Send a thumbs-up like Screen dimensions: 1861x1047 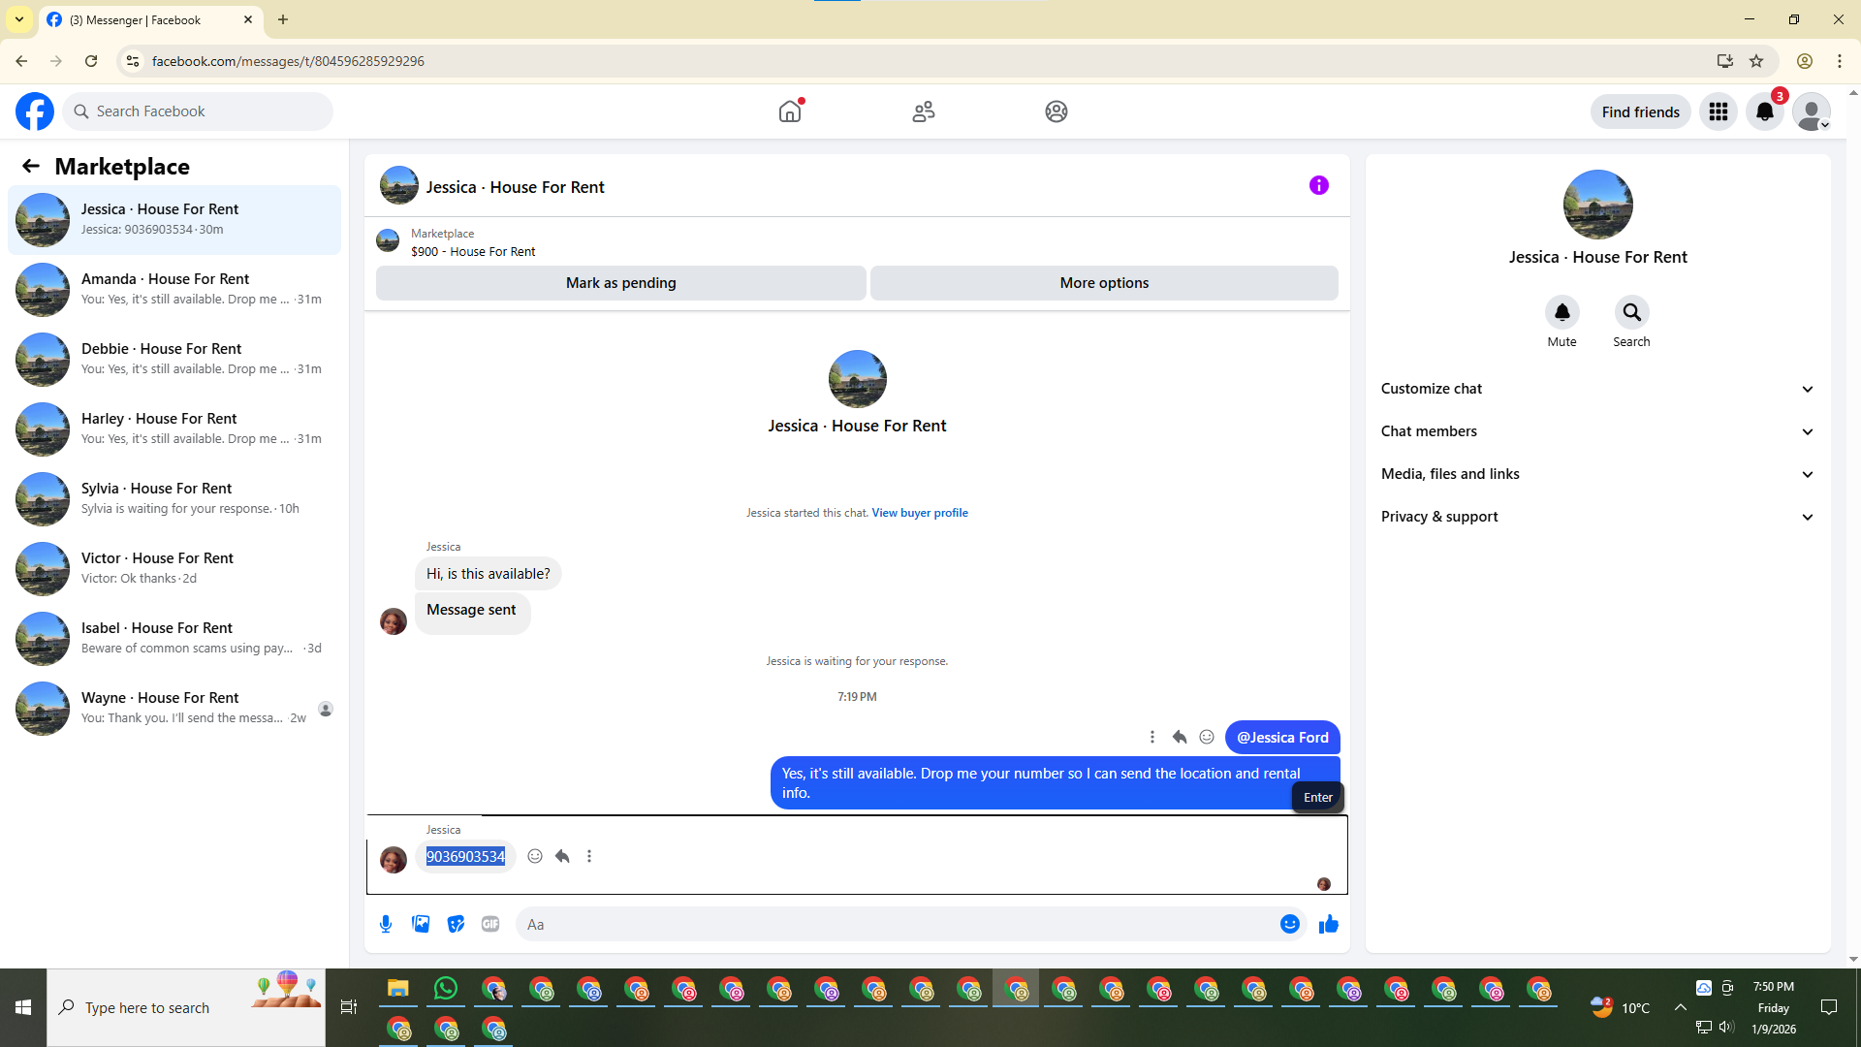(1328, 924)
